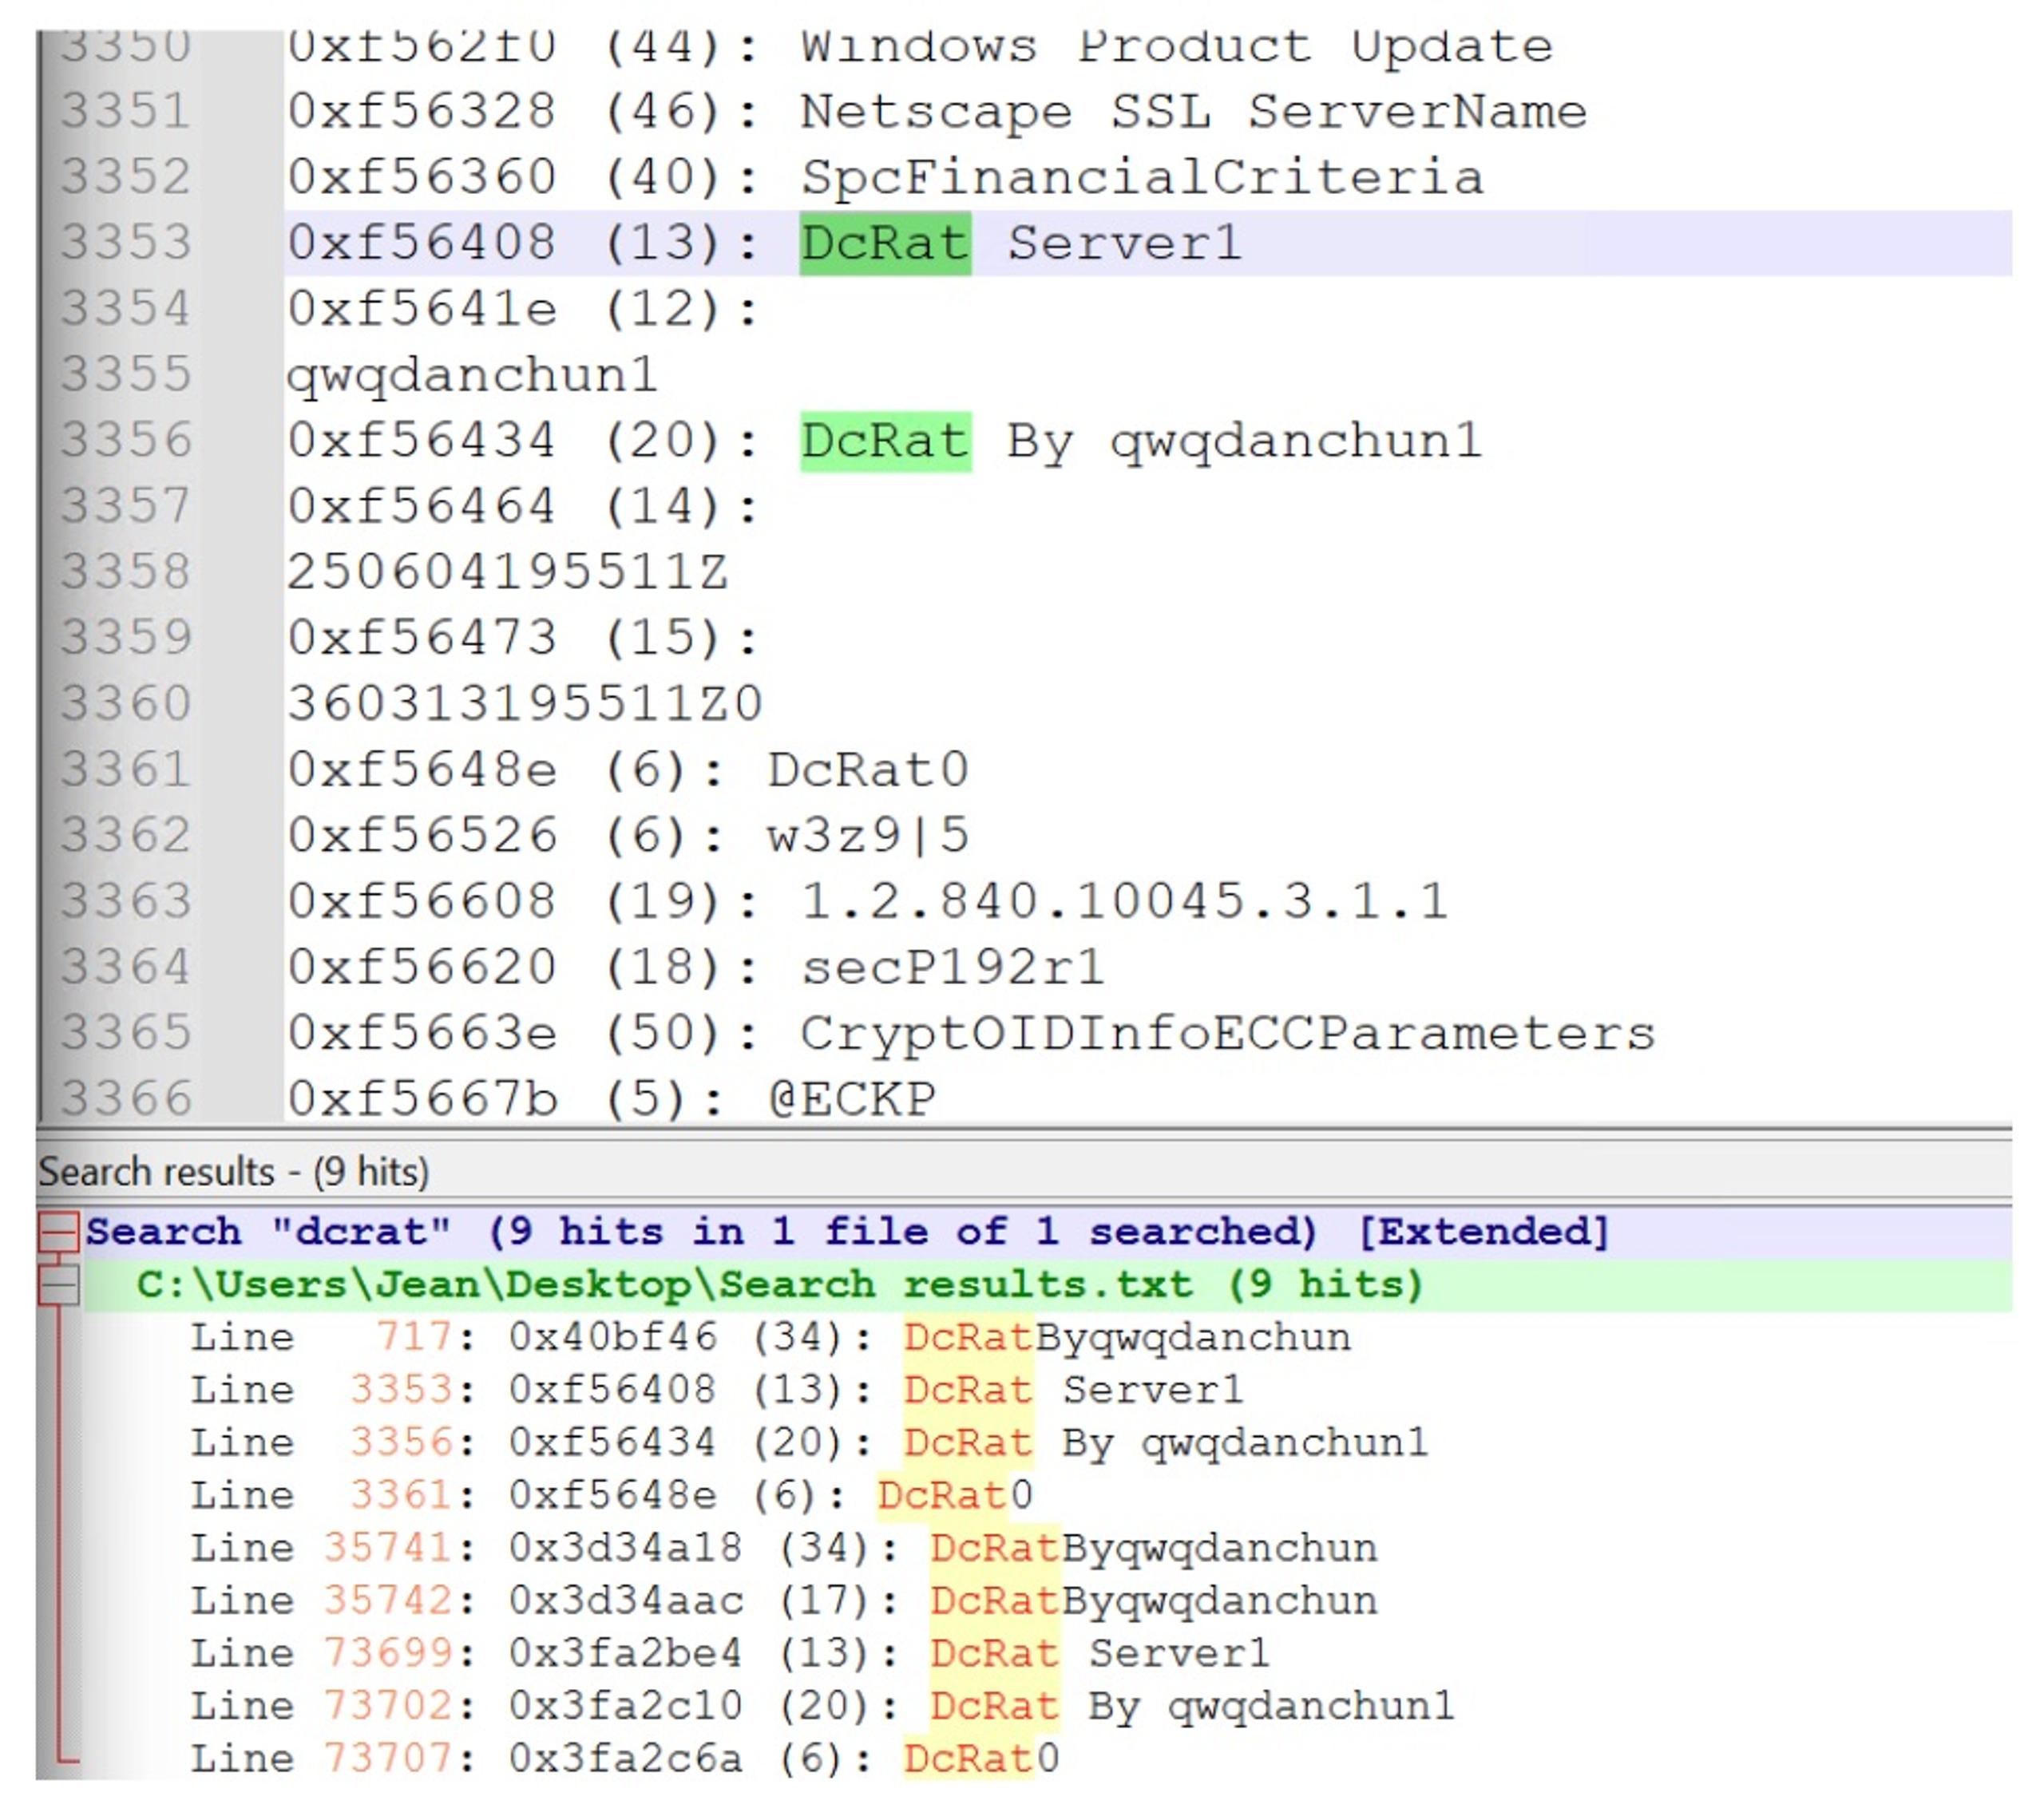This screenshot has width=2044, height=1820.
Task: Click "250604195511Z" in the editor
Action: tap(507, 572)
